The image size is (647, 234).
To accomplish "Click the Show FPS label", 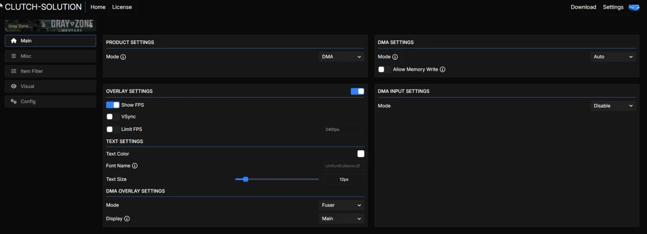I will click(132, 105).
